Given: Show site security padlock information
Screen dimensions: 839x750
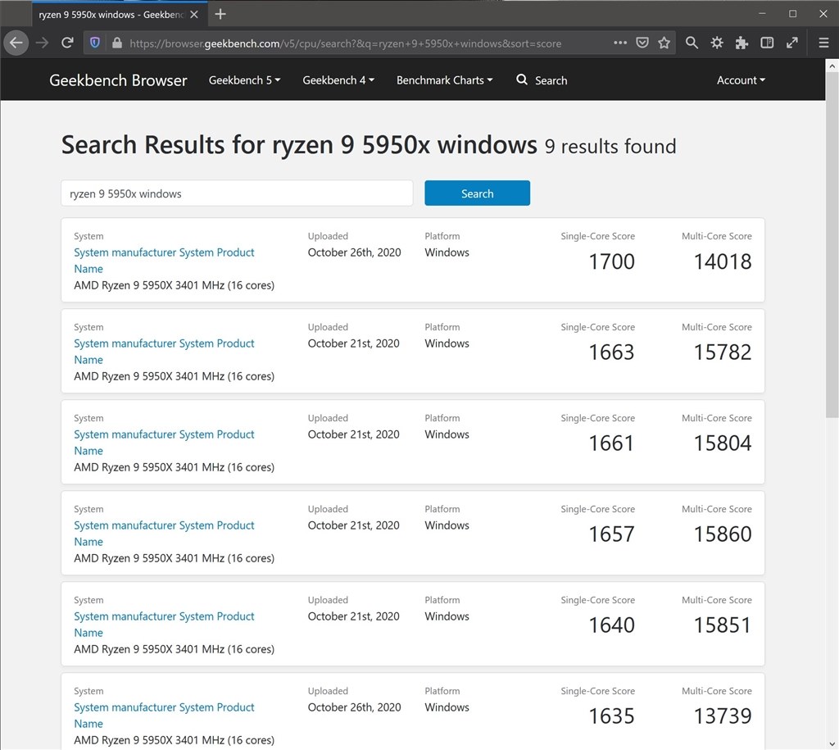Looking at the screenshot, I should (117, 43).
